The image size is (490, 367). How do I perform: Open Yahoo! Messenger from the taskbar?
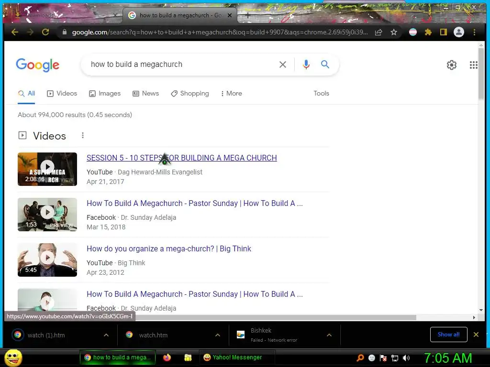coord(237,357)
